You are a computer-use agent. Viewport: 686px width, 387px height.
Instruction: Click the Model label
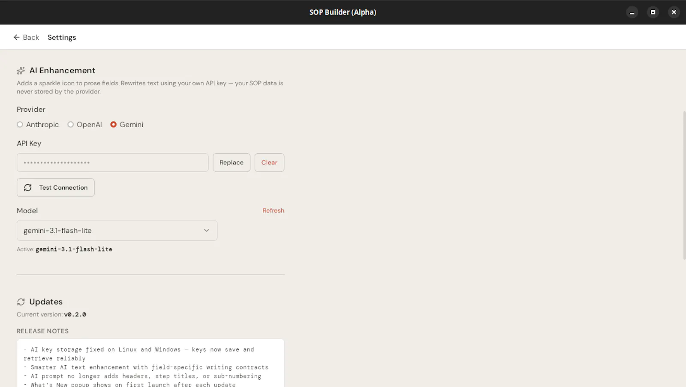pos(27,211)
